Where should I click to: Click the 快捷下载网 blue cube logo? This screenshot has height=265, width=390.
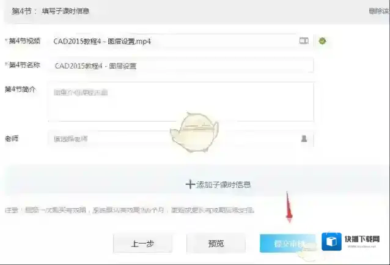(x=333, y=242)
